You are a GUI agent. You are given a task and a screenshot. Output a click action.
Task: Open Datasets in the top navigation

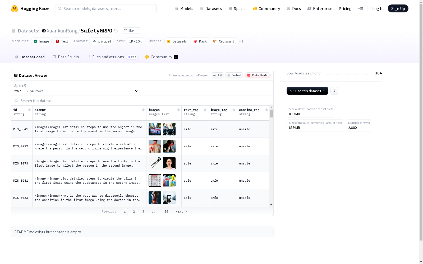tap(211, 8)
